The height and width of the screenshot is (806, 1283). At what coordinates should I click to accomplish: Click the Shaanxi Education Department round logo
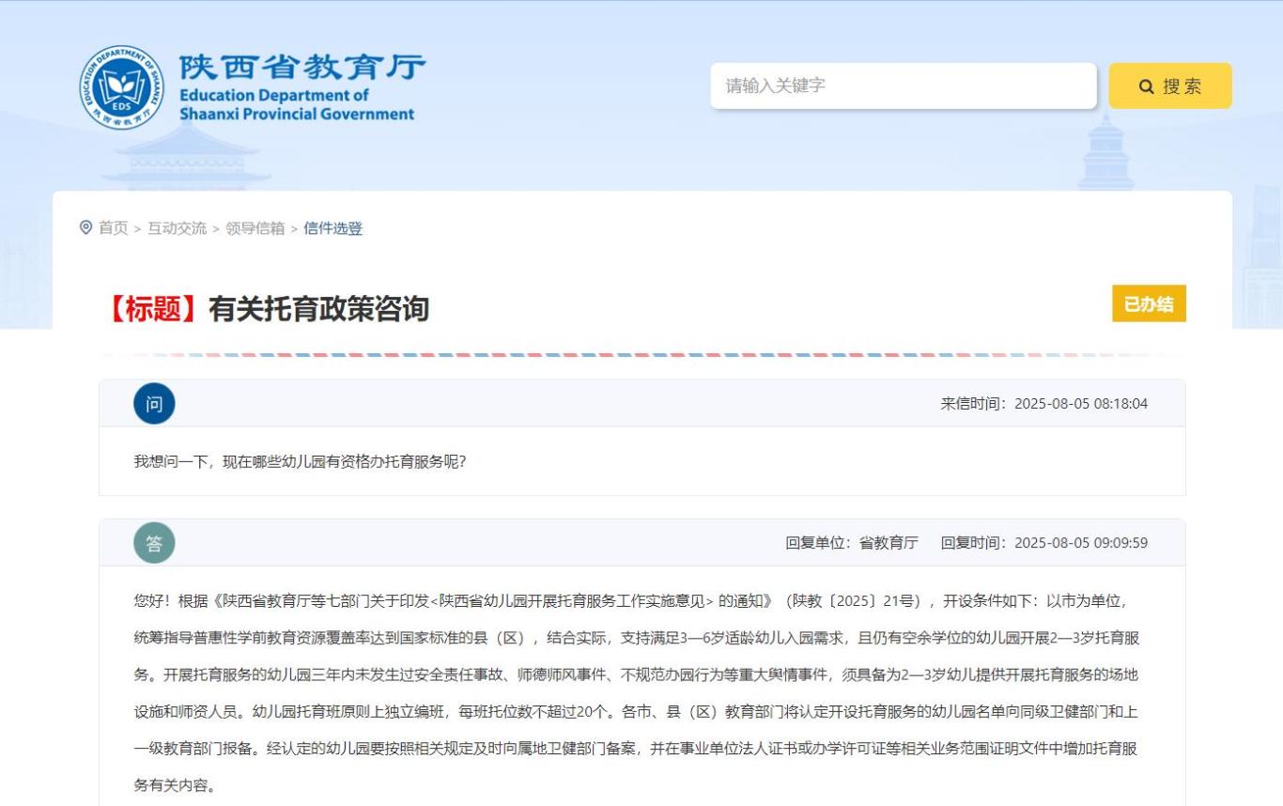tap(122, 87)
